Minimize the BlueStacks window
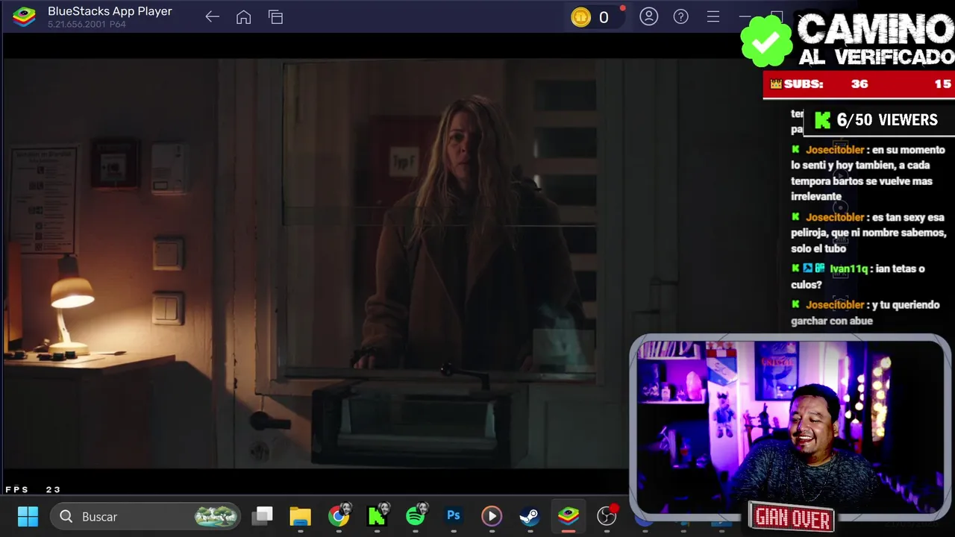Screen dimensions: 955x537 point(745,16)
